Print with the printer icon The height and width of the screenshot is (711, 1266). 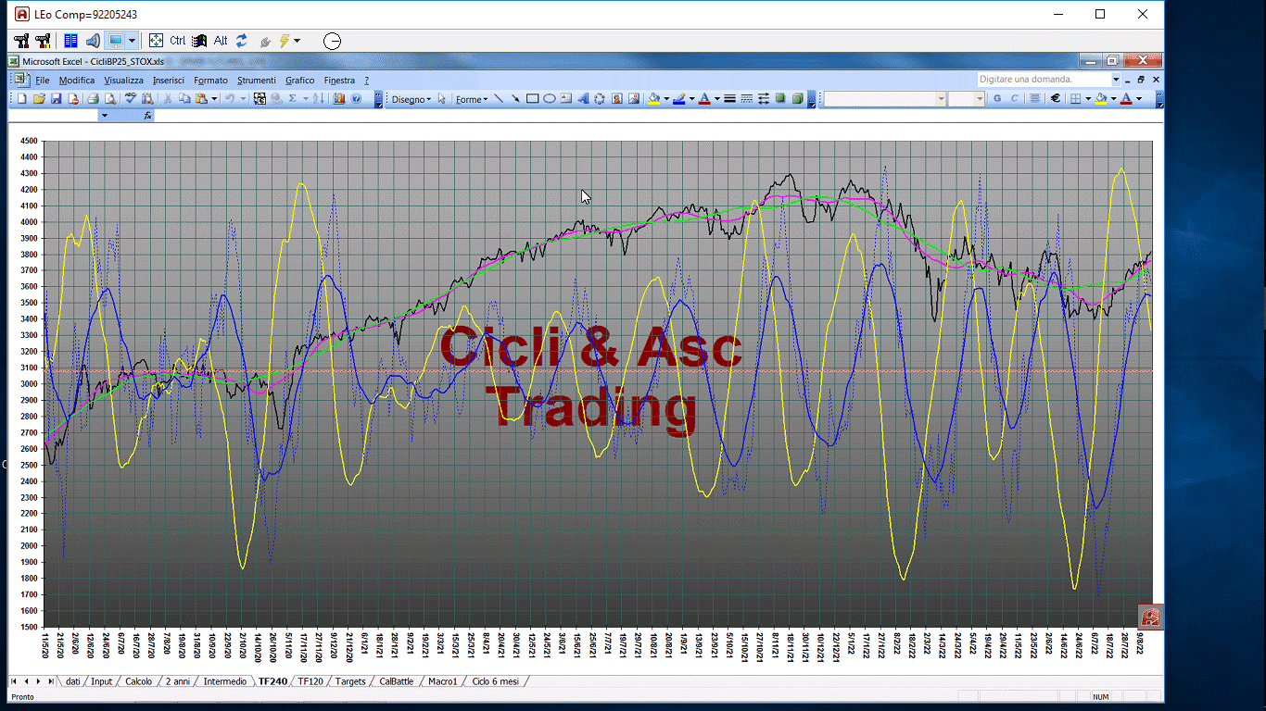(x=93, y=98)
